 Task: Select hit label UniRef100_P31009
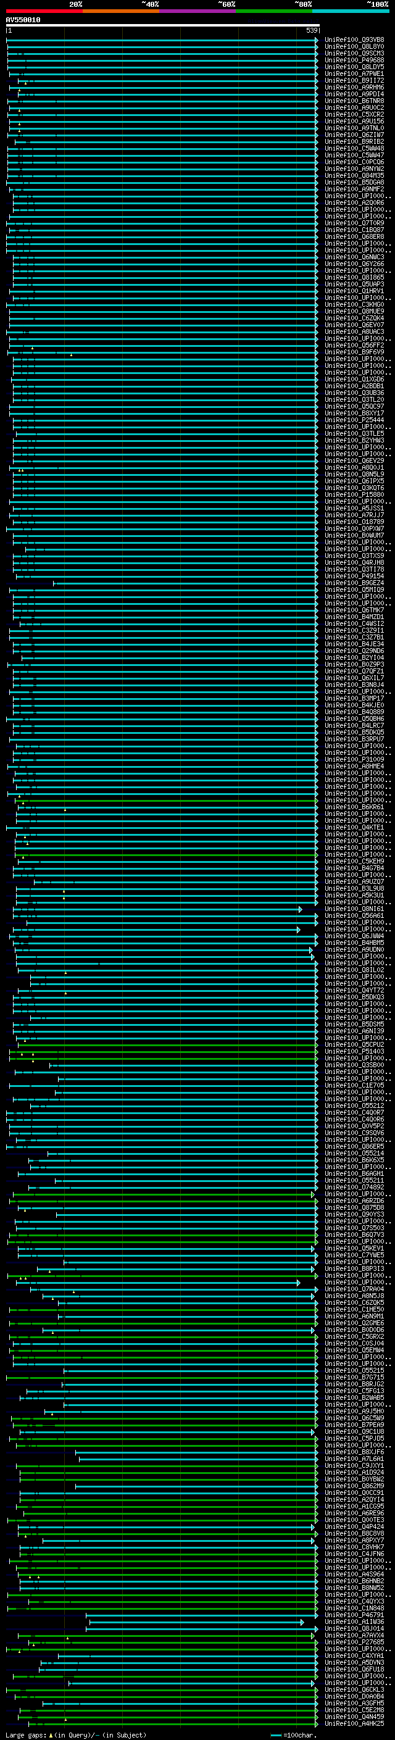click(x=354, y=759)
